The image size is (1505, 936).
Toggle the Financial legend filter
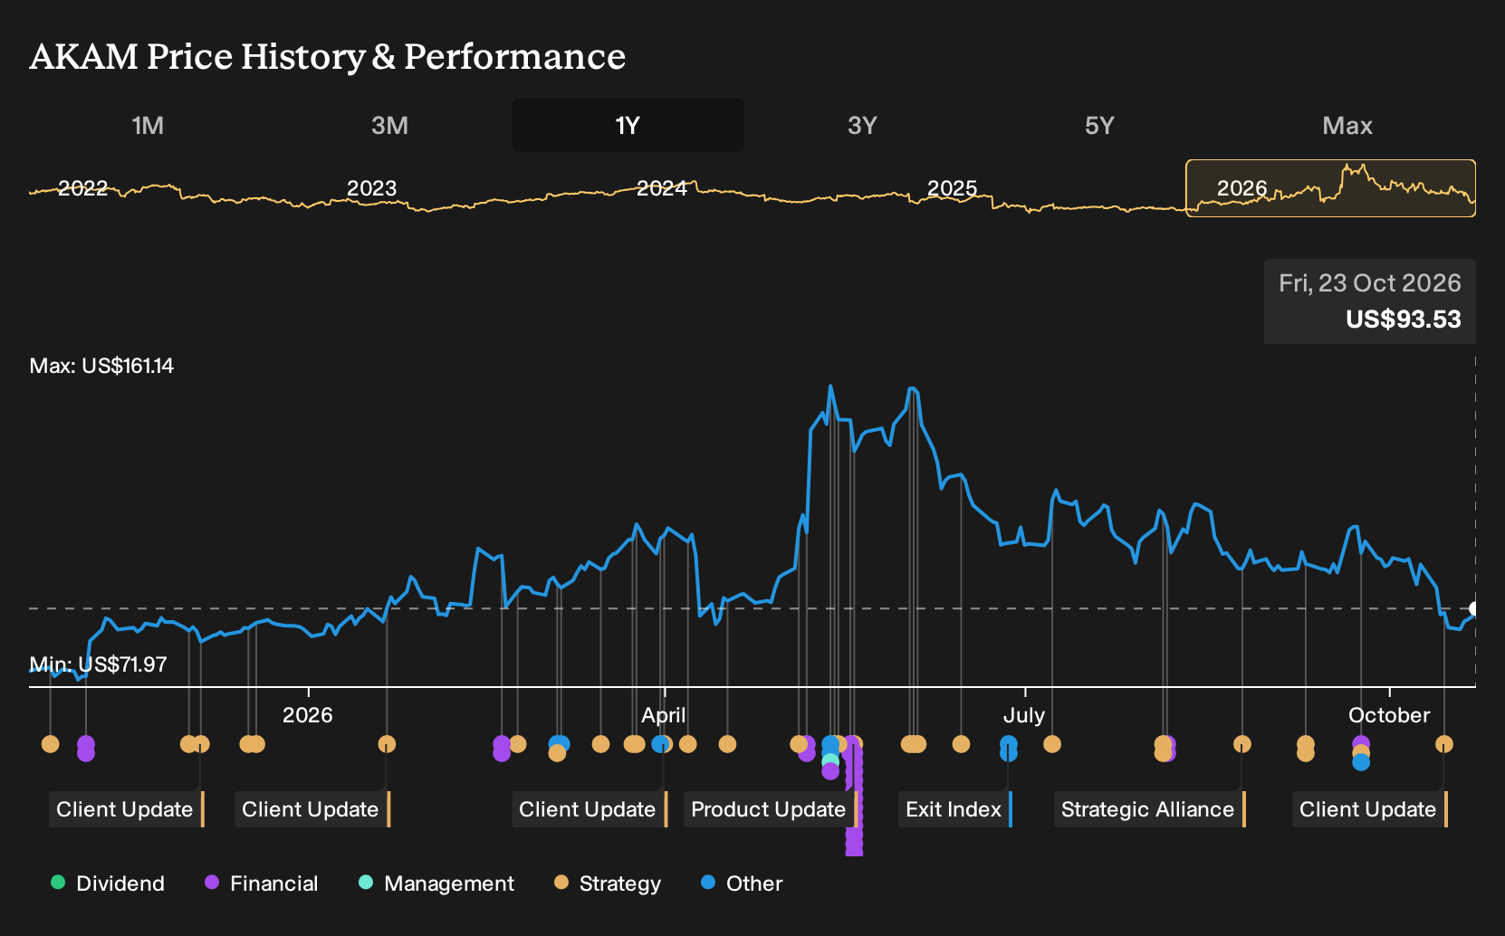pos(261,883)
